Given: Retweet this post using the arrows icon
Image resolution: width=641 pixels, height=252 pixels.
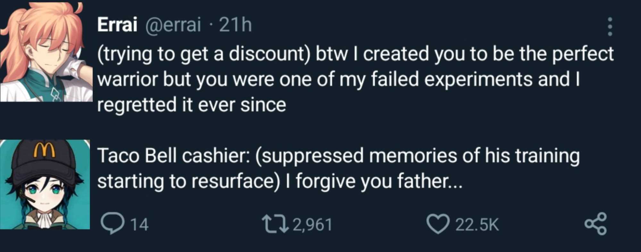Looking at the screenshot, I should point(275,224).
